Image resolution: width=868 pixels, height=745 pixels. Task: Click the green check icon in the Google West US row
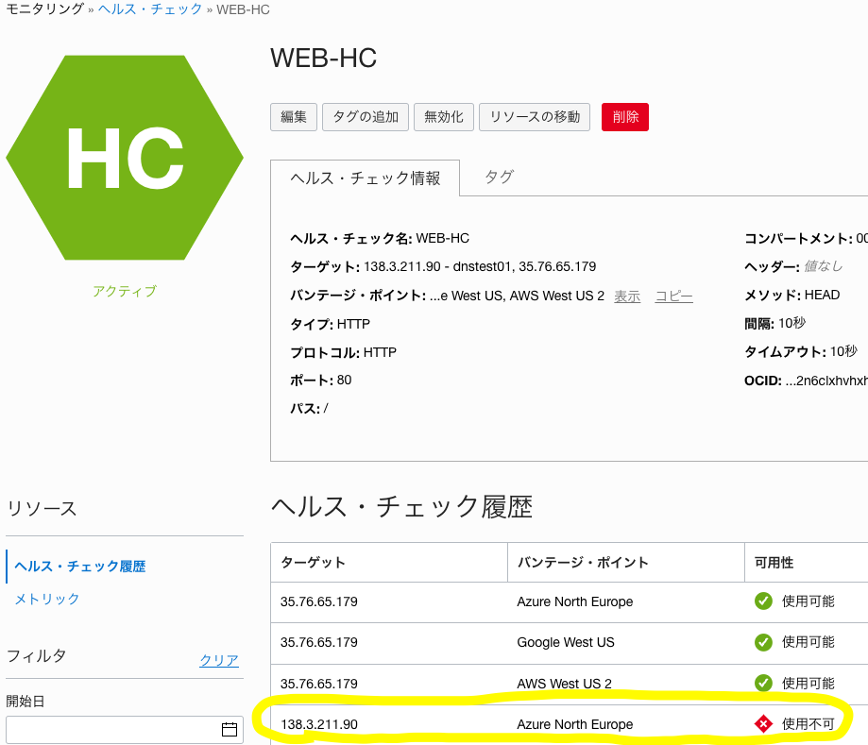(763, 642)
